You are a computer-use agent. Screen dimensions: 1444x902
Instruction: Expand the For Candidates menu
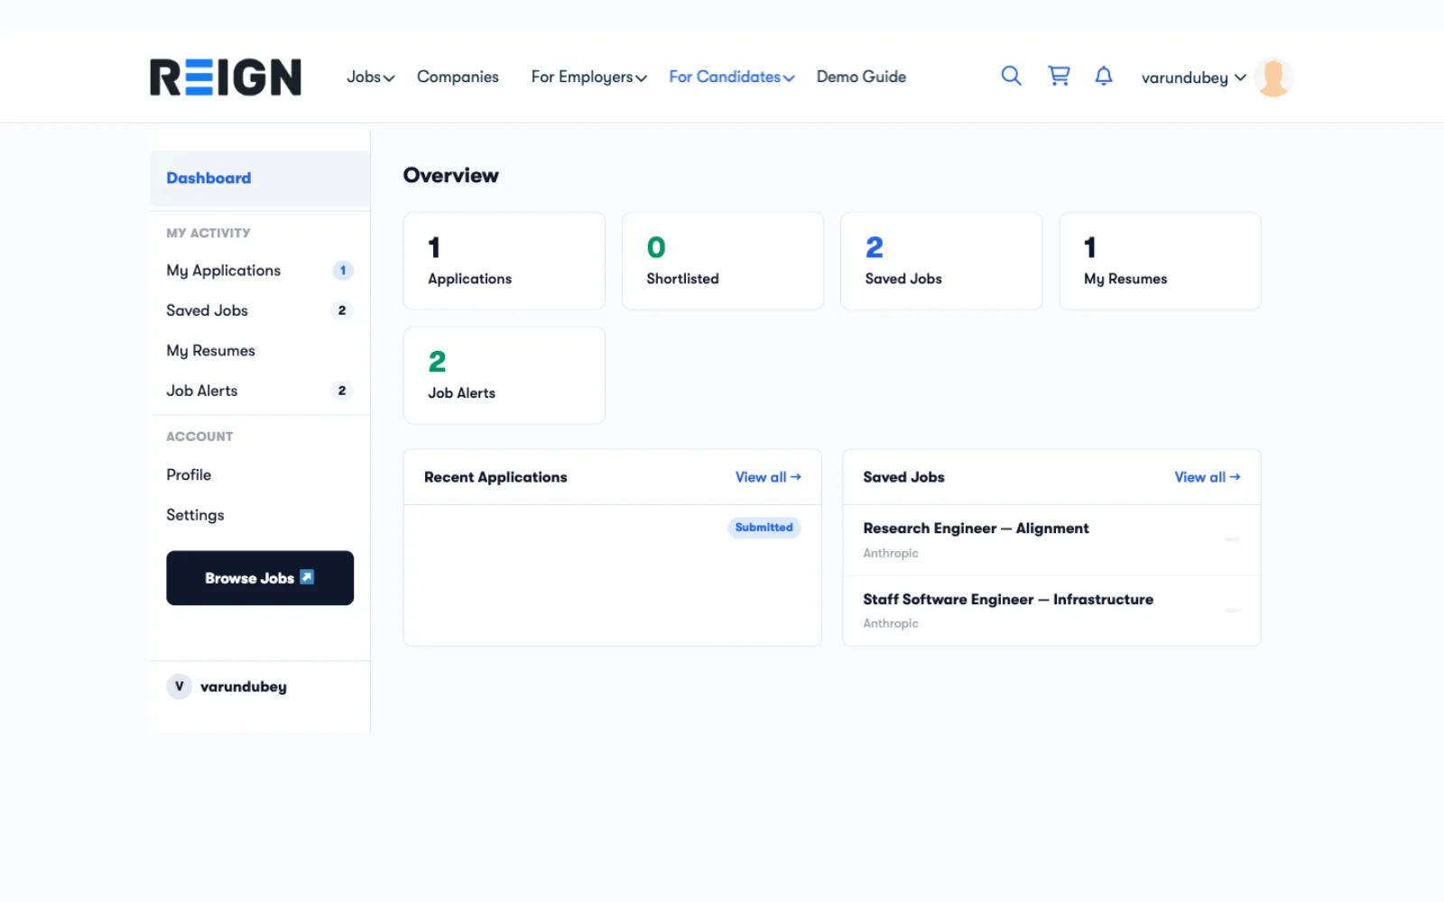pyautogui.click(x=732, y=78)
